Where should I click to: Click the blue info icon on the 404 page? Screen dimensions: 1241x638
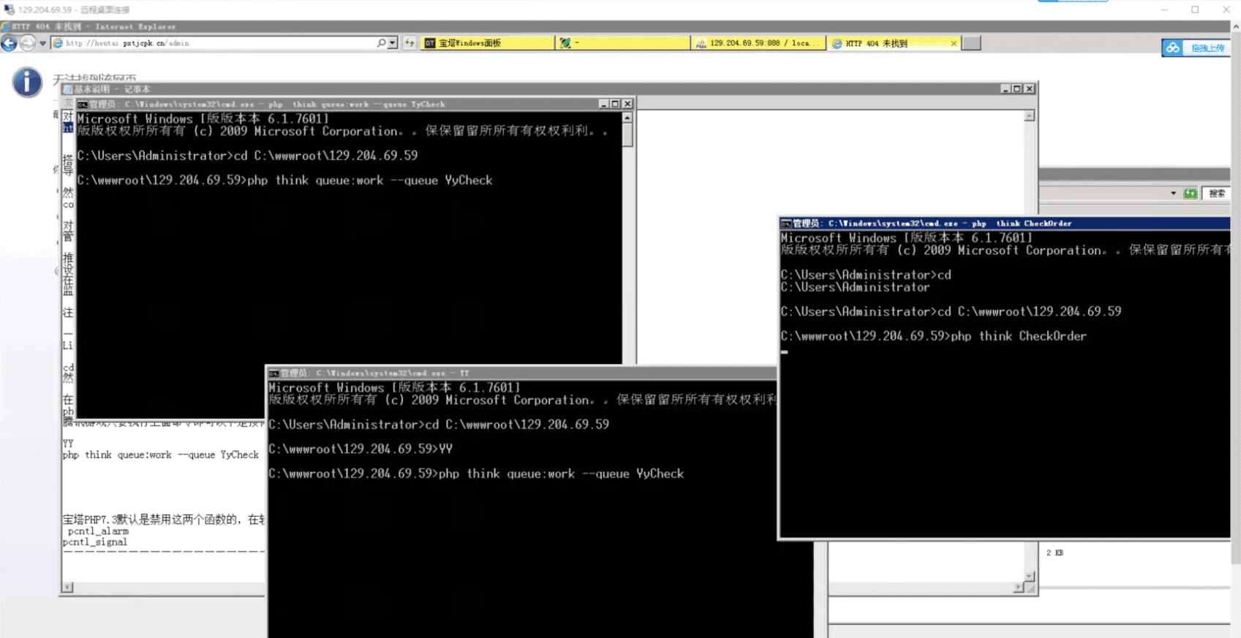point(27,82)
